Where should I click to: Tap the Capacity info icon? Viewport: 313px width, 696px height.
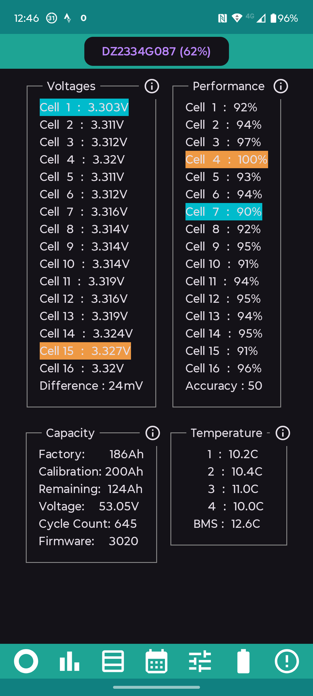point(153,433)
